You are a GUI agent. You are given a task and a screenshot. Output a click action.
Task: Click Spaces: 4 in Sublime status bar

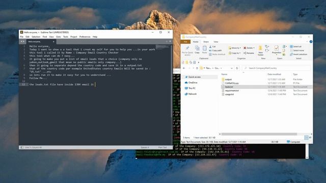pos(145,147)
